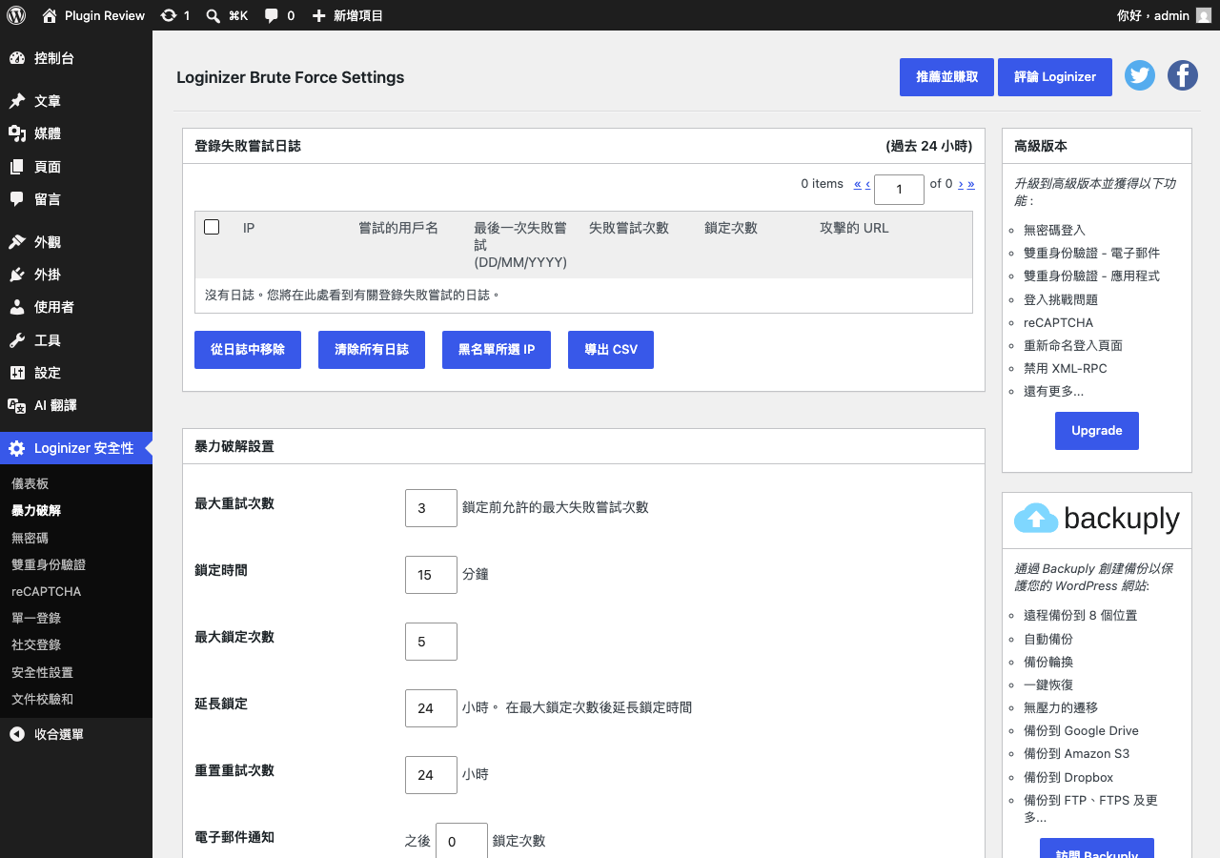The width and height of the screenshot is (1220, 858).
Task: Open the comments bubble icon in admin bar
Action: point(272,15)
